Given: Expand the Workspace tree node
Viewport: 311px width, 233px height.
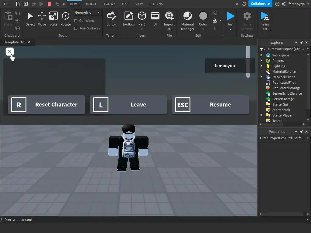Looking at the screenshot, I should (261, 55).
